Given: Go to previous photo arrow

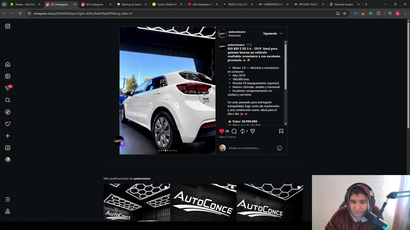Looking at the screenshot, I should (125, 91).
